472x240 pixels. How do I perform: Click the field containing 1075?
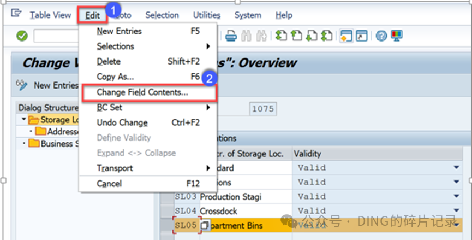click(x=263, y=109)
